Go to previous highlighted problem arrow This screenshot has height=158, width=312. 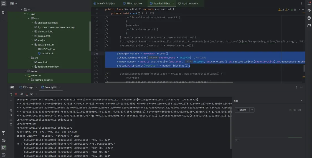(299, 9)
